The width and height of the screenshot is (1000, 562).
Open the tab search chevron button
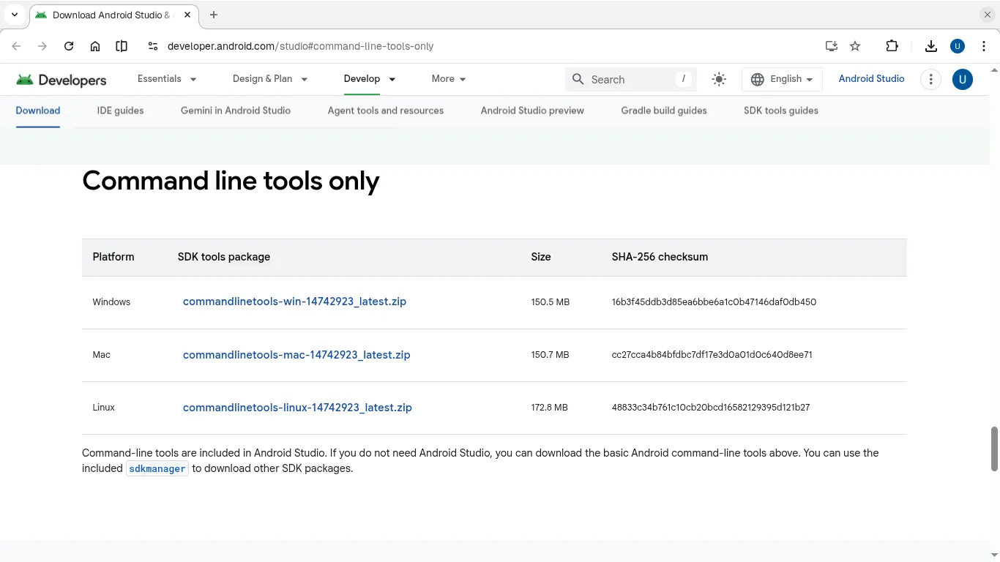point(15,15)
